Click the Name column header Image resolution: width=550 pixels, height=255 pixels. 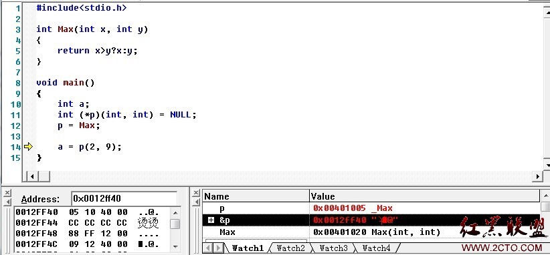[x=256, y=196]
